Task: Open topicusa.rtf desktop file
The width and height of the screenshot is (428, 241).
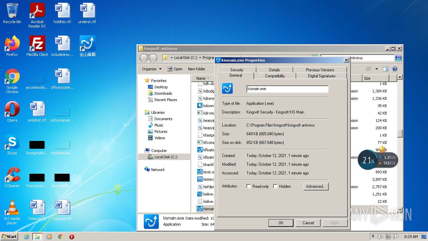Action: click(x=62, y=210)
